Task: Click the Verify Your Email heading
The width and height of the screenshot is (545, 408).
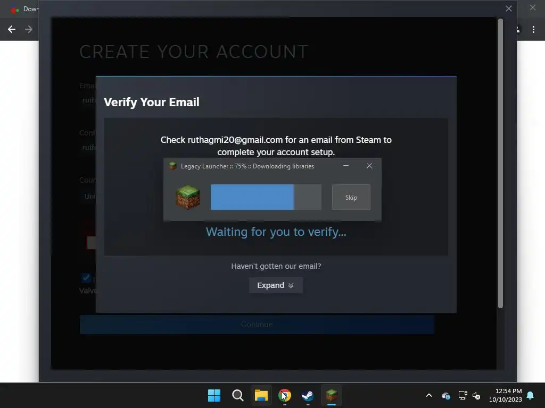Action: pos(152,102)
